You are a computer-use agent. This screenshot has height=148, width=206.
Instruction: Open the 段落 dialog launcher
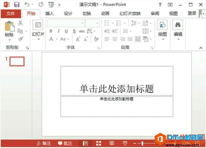click(152, 48)
